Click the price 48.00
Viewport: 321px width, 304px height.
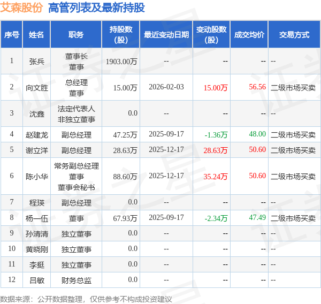(257, 134)
